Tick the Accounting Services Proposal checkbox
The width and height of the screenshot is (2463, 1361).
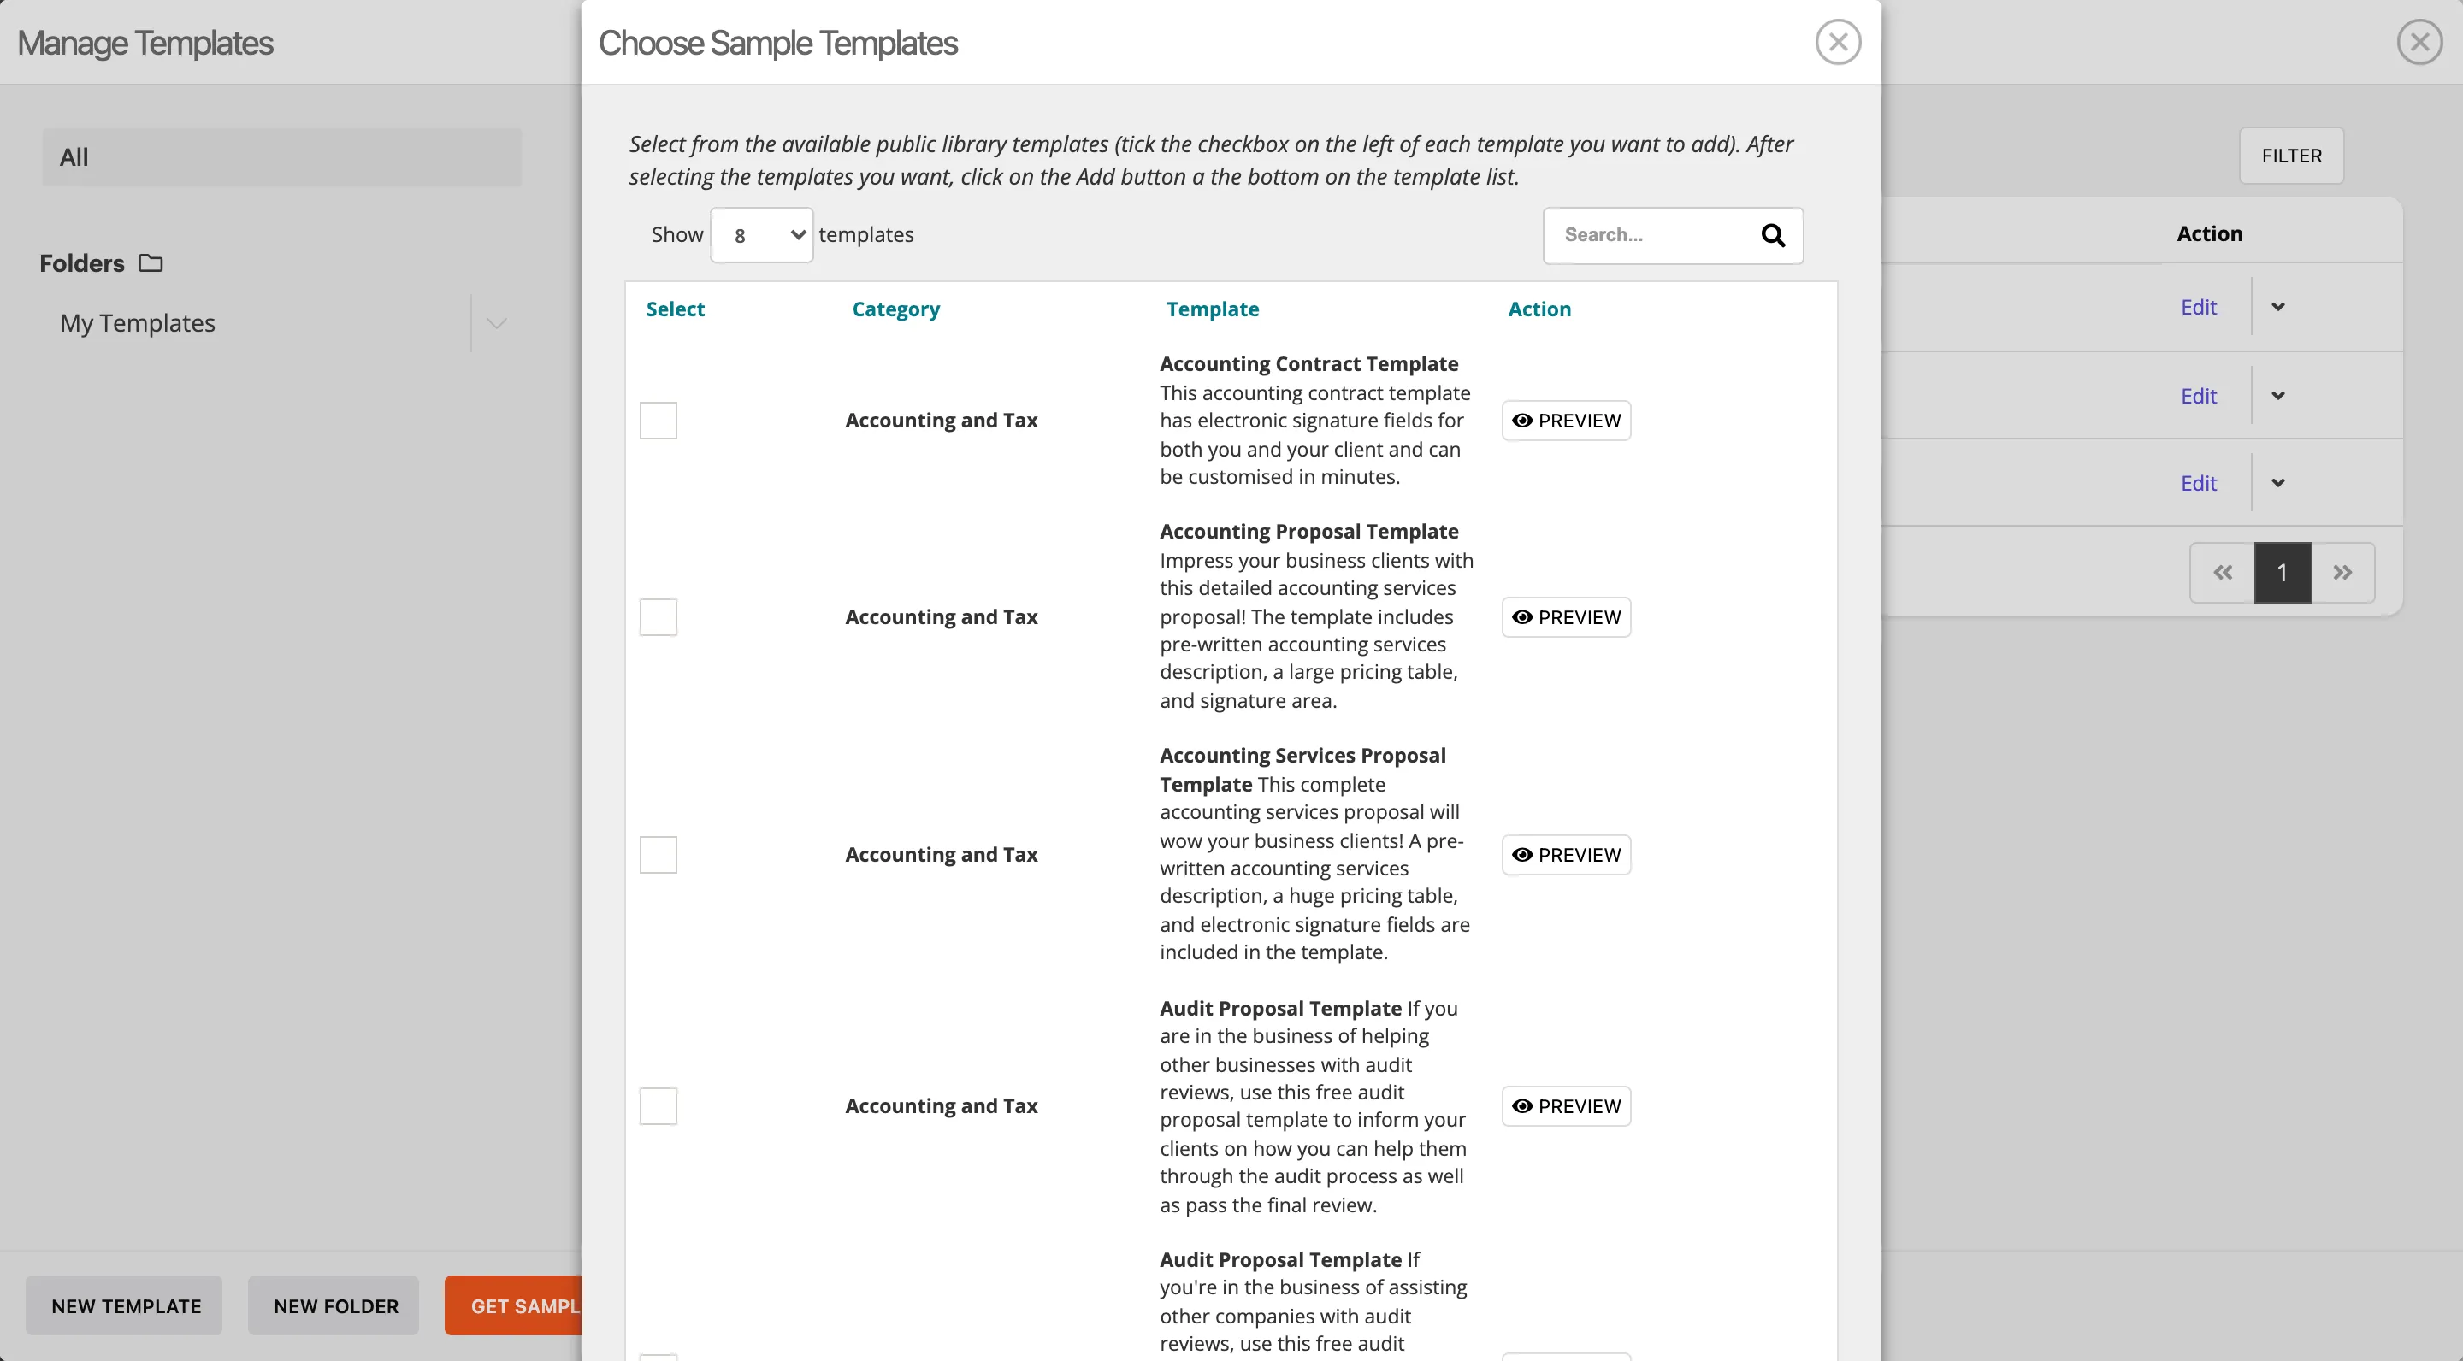pyautogui.click(x=658, y=854)
